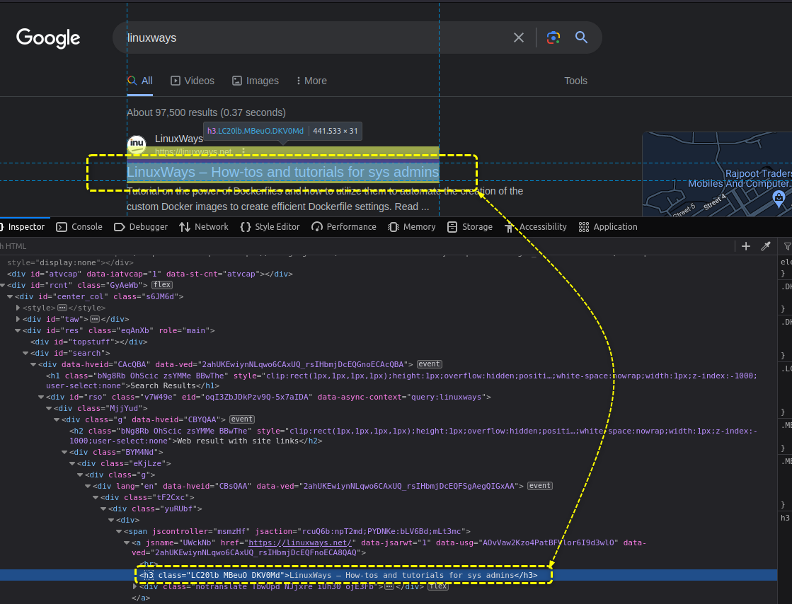Click the LinuxWays site favicon

click(137, 144)
